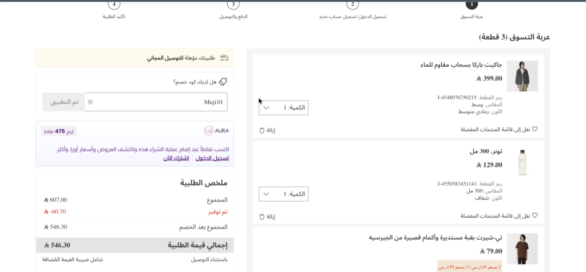Click the t-shirt multi-buy offer banner
Screen dimensions: 586x272
[469, 266]
